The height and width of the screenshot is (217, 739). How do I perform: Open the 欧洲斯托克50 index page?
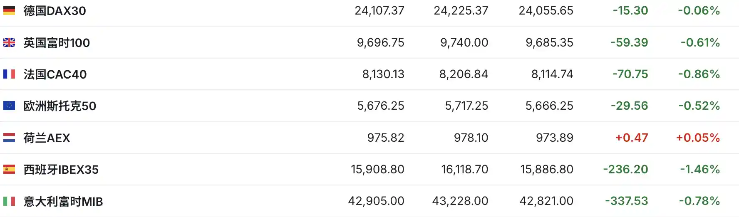click(60, 106)
